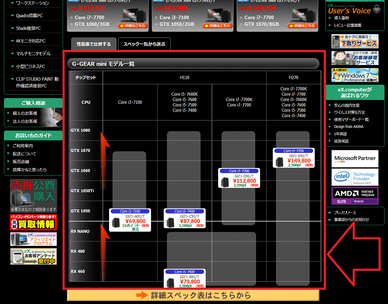Viewport: 388px width, 304px height.
Task: Open the 配送について guide link
Action: (x=24, y=154)
